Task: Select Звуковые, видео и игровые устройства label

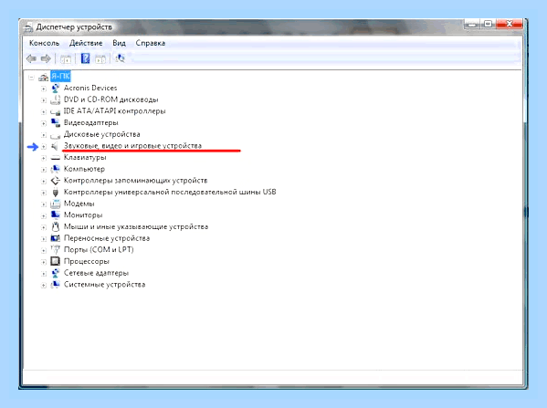Action: (x=132, y=146)
